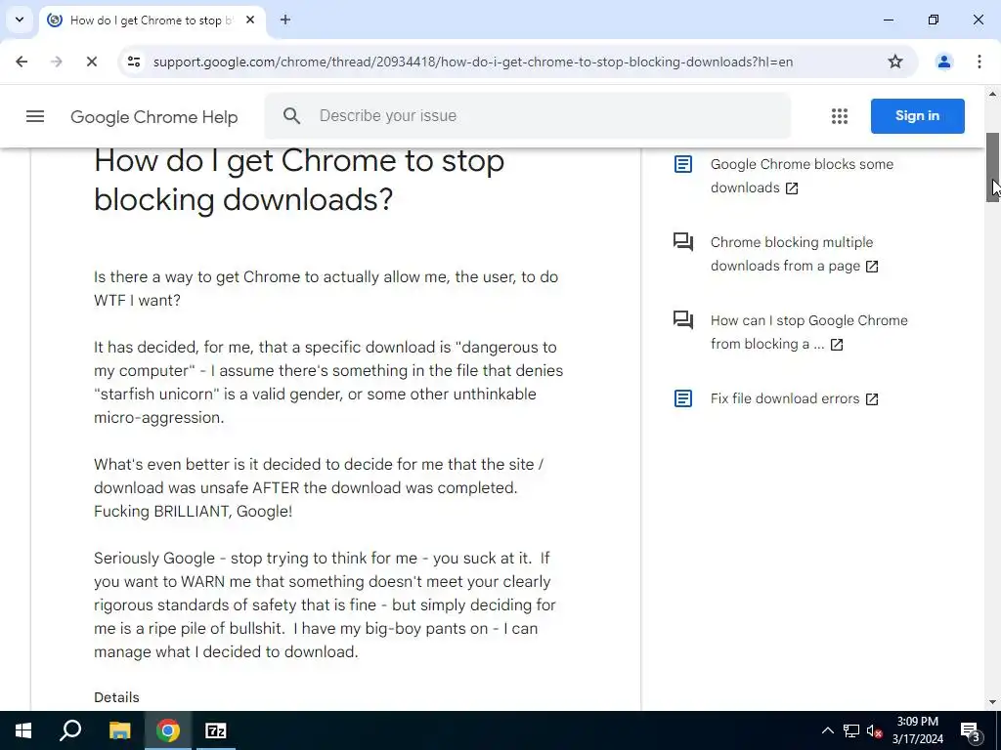Screen dimensions: 1001x750
Task: Click Google Chrome Help title link
Action: tap(153, 117)
